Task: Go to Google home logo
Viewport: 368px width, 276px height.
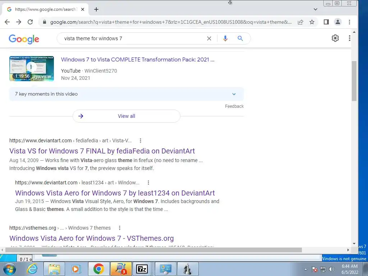Action: (24, 39)
